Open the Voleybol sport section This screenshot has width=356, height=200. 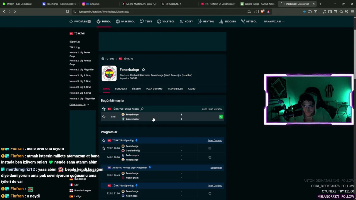[x=166, y=21]
